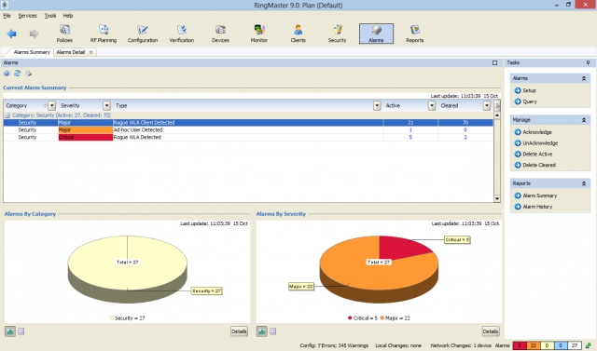Open the Monitor toolbar icon
The width and height of the screenshot is (597, 351).
tap(259, 34)
